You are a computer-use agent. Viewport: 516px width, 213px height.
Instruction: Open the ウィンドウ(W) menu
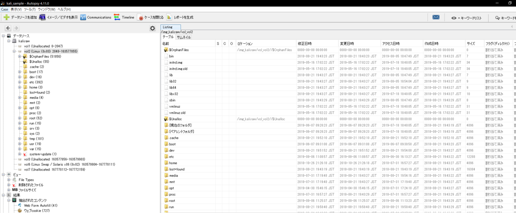46,9
